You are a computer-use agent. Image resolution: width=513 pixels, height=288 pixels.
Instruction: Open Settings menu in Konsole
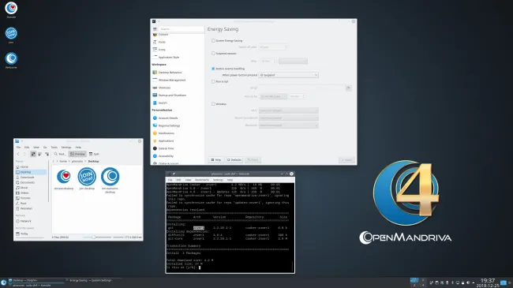(x=218, y=180)
